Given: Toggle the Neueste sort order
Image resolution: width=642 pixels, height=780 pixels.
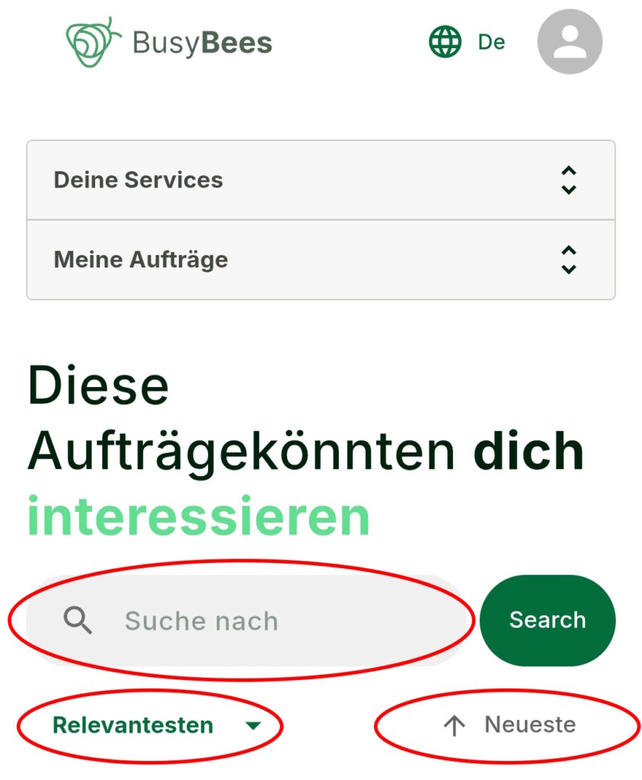Looking at the screenshot, I should point(509,725).
